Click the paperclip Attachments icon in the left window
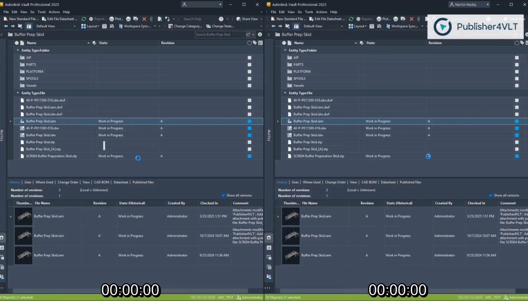The height and width of the screenshot is (301, 528). (151, 19)
